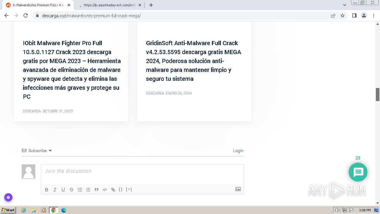
Task: Click the commenter avatar placeholder
Action: (x=28, y=171)
